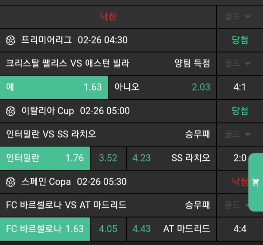Pick AT 마드리드 4.43 away win

point(171,229)
